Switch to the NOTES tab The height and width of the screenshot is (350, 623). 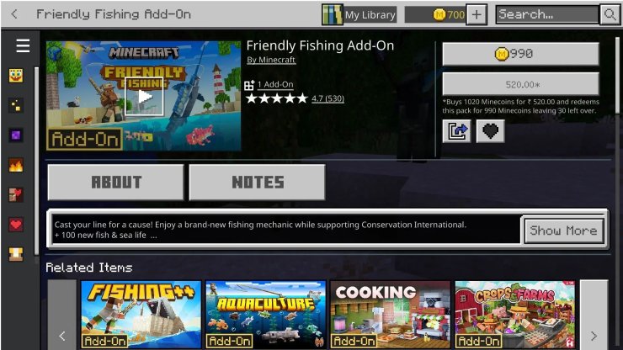[258, 183]
